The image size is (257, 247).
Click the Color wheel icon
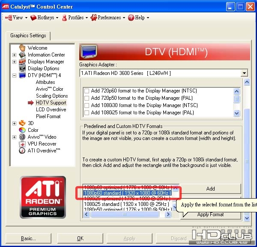point(22,130)
